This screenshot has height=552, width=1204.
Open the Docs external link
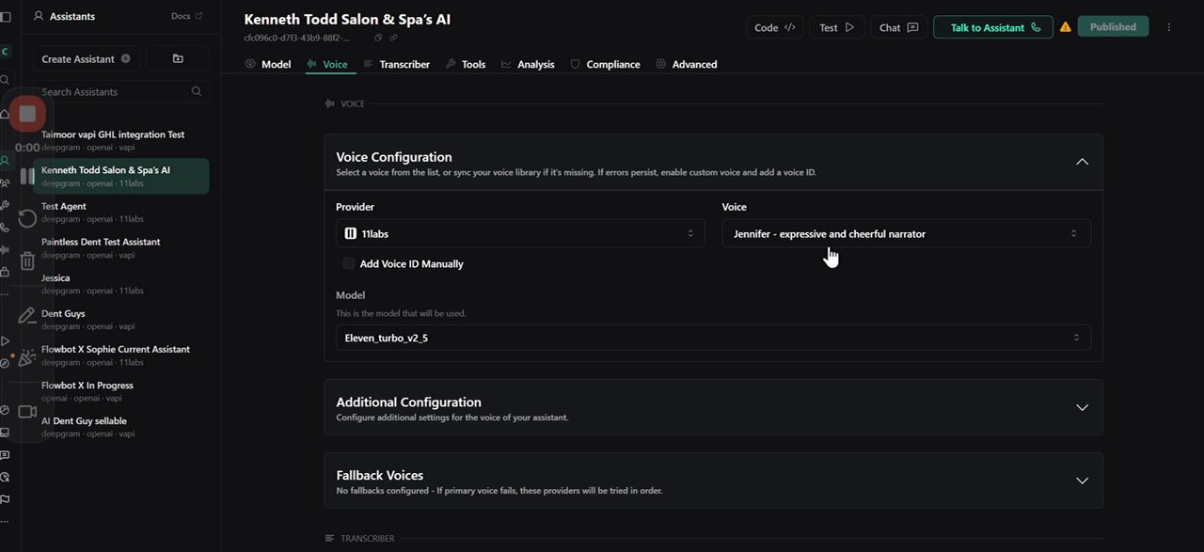click(x=186, y=16)
